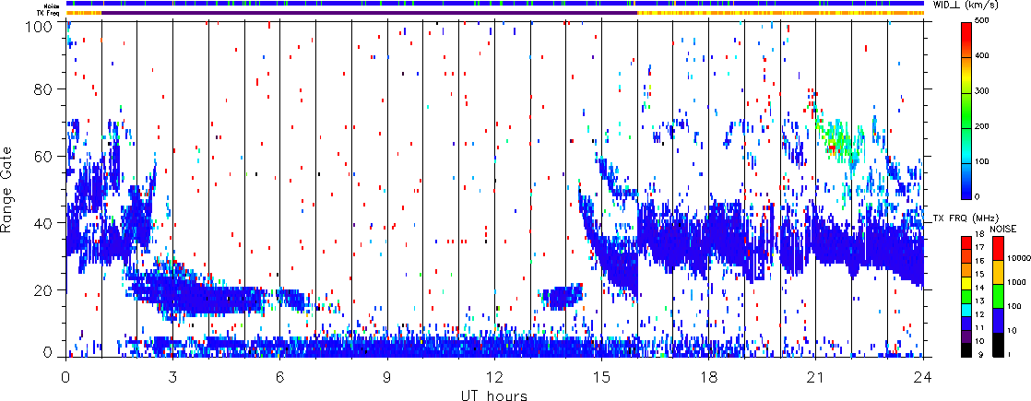Click the 12 tick label on the UT hours axis
Viewport: 1031px width, 401px height.
[495, 377]
